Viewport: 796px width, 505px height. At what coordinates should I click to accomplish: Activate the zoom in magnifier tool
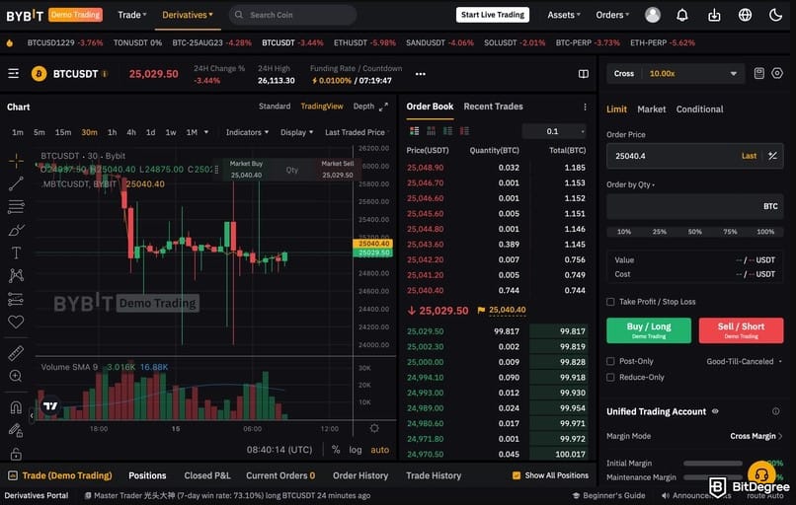[16, 376]
